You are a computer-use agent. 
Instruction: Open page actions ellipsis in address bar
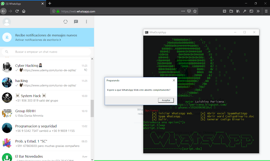tap(183, 11)
